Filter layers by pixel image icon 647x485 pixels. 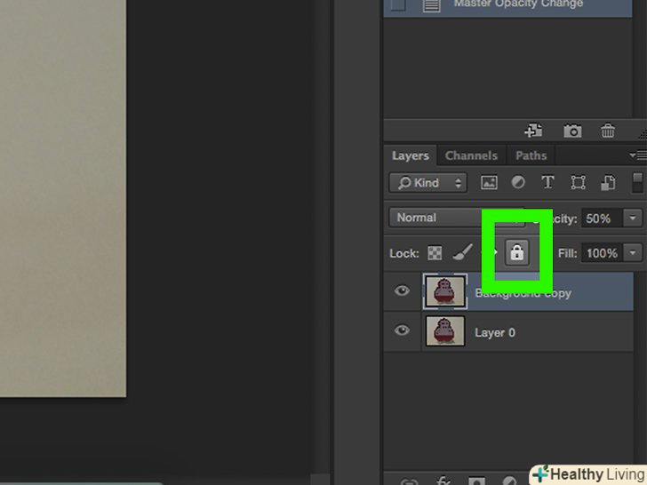[x=489, y=183]
